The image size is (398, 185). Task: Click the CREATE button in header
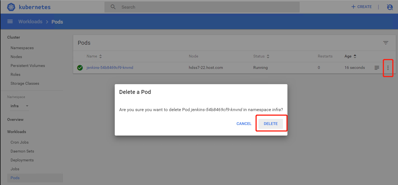(361, 7)
